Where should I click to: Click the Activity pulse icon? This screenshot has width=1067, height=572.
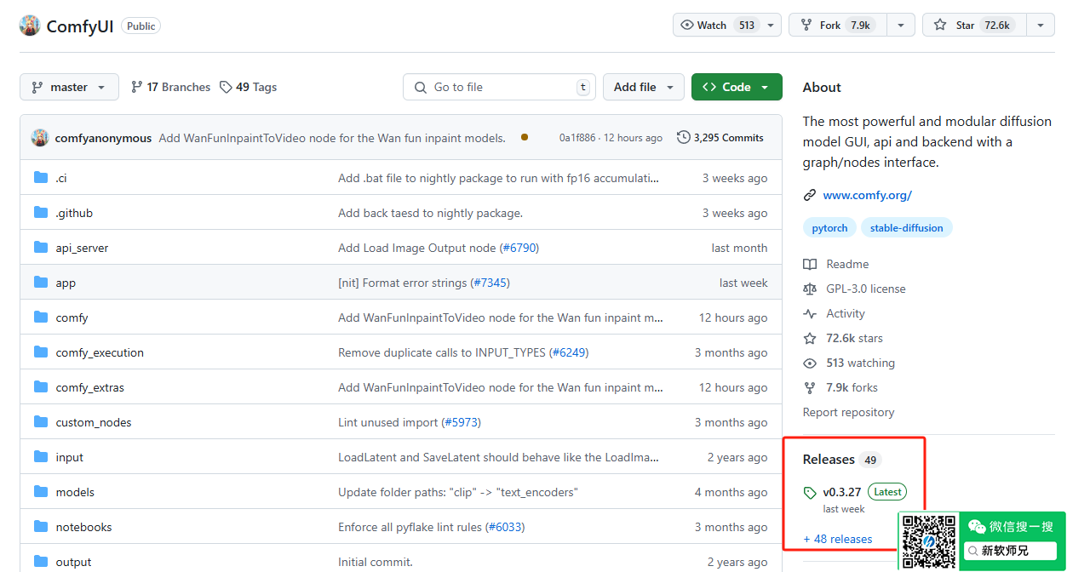click(x=810, y=314)
